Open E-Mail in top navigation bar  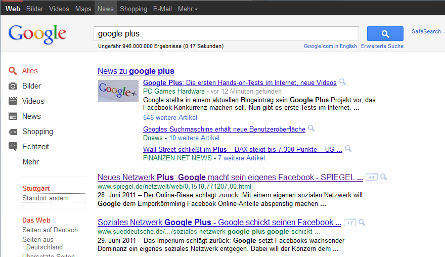pyautogui.click(x=162, y=9)
